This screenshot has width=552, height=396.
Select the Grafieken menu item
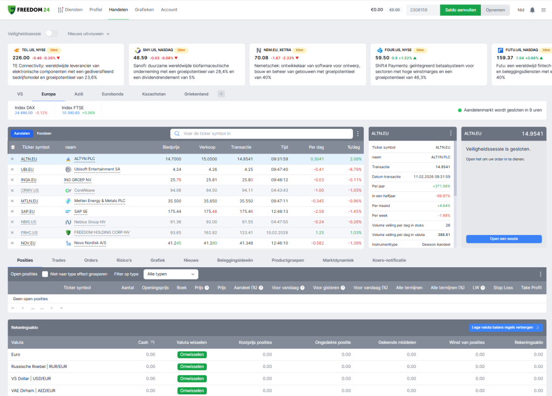(144, 10)
